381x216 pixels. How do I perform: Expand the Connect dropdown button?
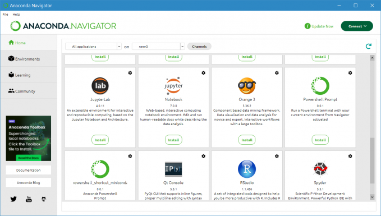(x=357, y=26)
